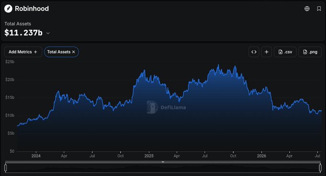Export chart as .png
The width and height of the screenshot is (326, 176).
click(310, 52)
